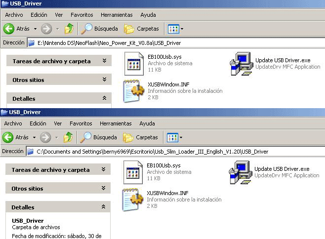The image size is (325, 239).
Task: Click address bar path in top window
Action: click(x=109, y=43)
